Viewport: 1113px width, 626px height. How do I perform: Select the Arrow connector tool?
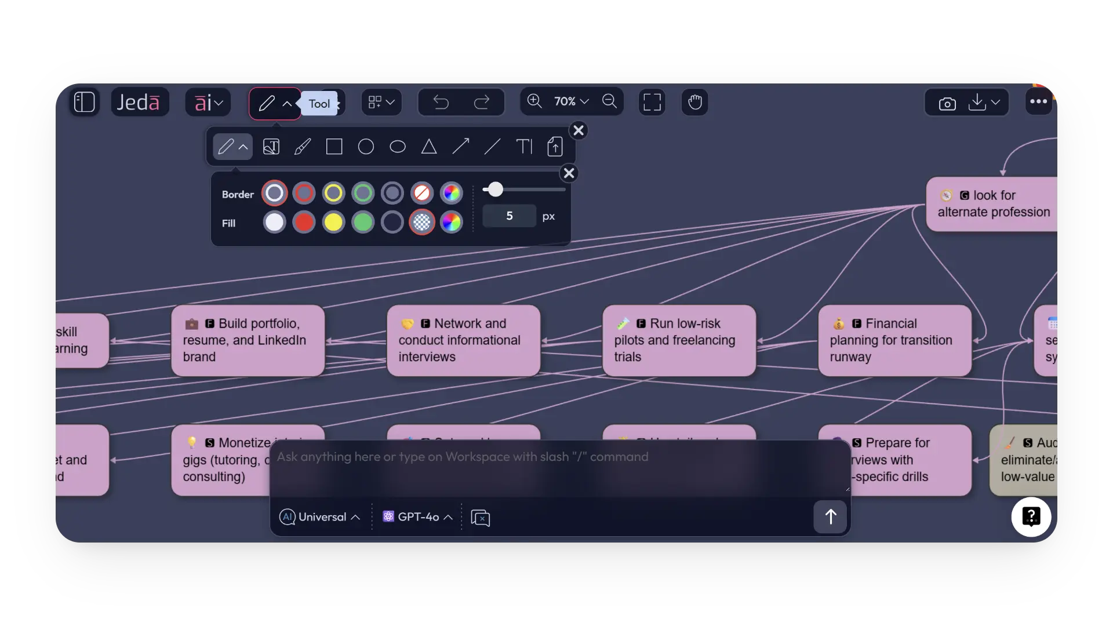pyautogui.click(x=460, y=147)
